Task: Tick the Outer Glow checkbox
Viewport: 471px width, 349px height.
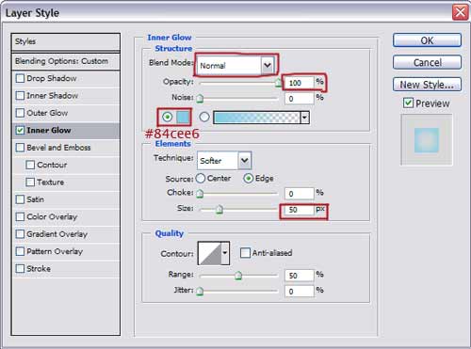Action: tap(20, 113)
